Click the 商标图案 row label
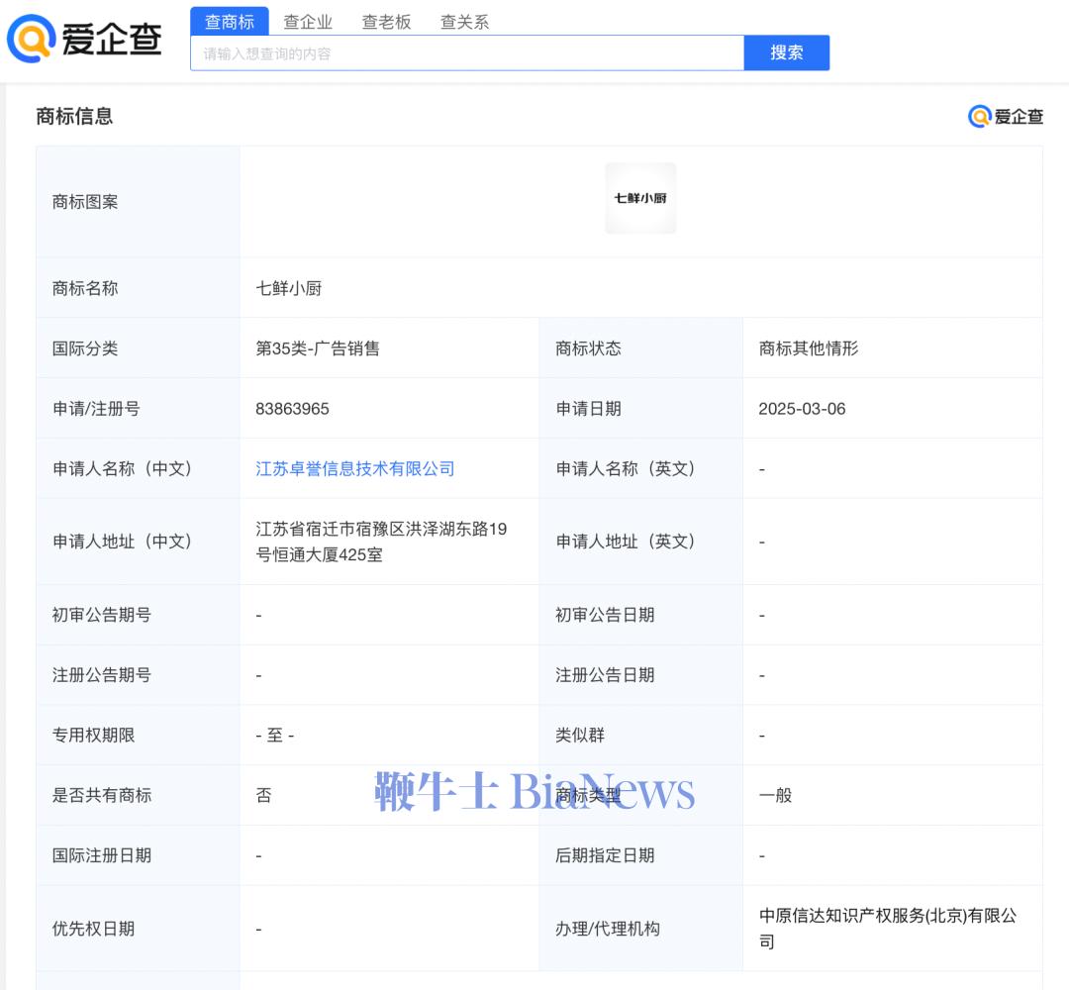Screen dimensions: 1069x990 point(85,202)
